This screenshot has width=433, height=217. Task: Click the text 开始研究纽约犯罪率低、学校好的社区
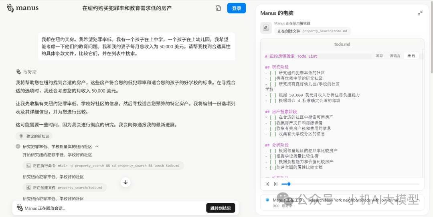pos(57,155)
